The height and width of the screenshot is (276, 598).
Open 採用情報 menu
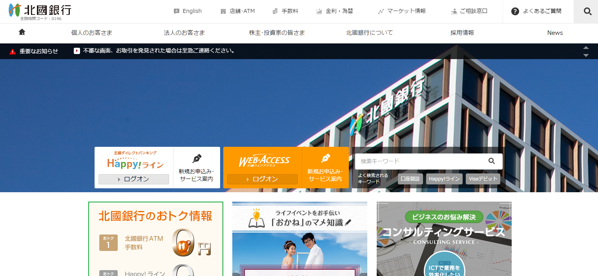coord(462,33)
